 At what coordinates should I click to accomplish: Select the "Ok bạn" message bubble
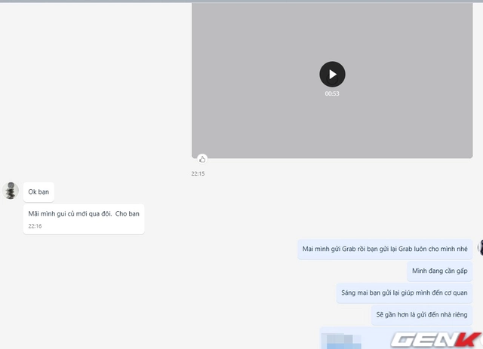38,191
